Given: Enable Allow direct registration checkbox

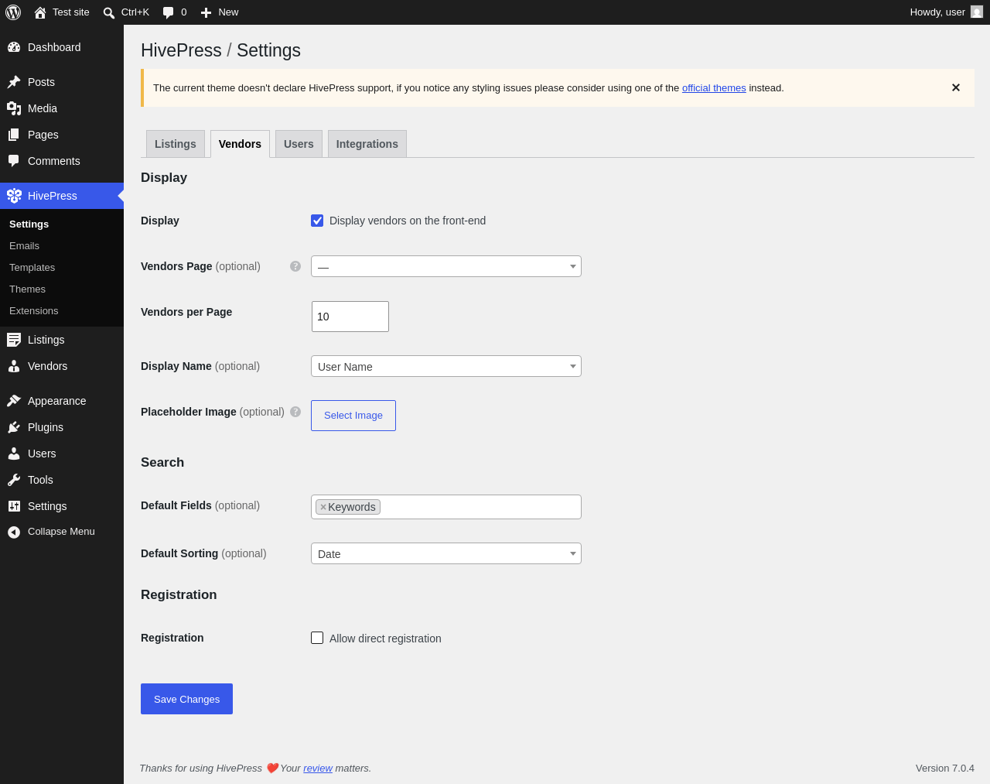Looking at the screenshot, I should click(x=317, y=638).
